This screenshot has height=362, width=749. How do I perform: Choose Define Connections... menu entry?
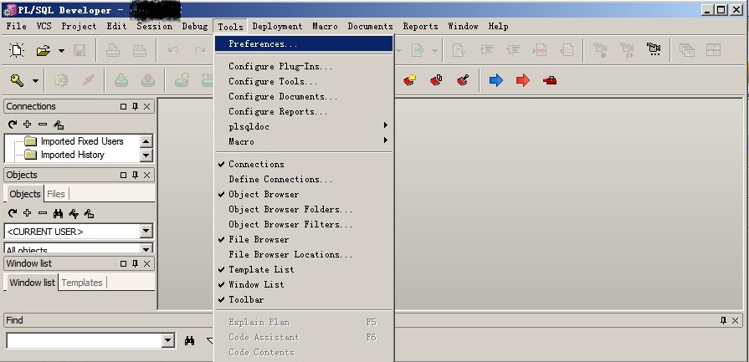tap(303, 180)
